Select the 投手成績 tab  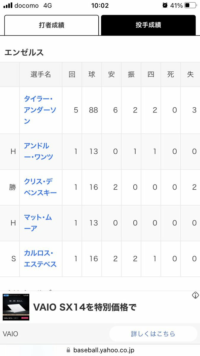coord(148,25)
